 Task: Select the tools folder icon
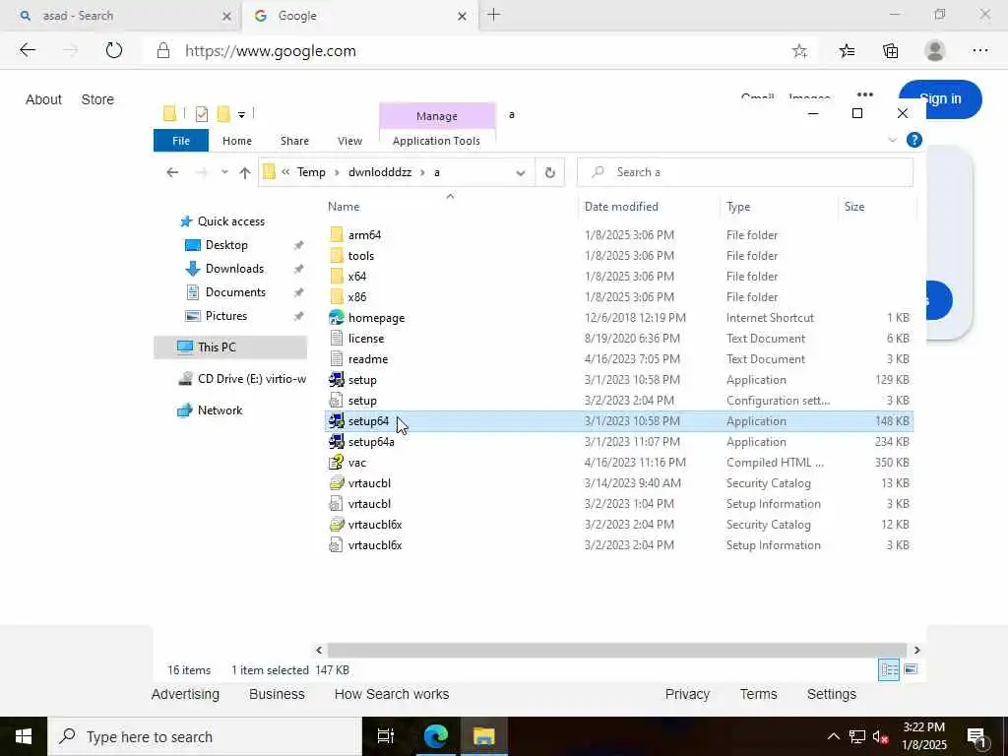[337, 255]
